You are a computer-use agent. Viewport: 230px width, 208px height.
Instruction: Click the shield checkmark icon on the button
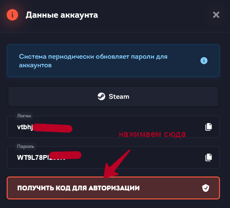206,188
